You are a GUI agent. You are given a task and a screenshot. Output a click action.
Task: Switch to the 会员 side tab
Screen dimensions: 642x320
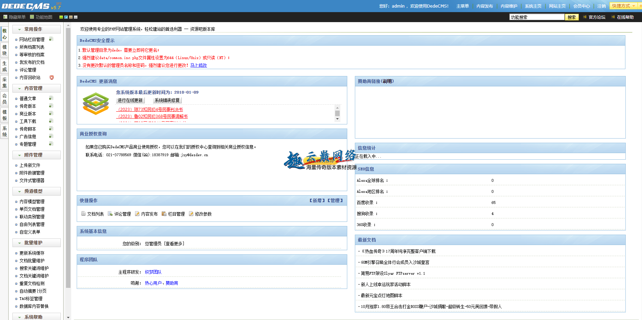[4, 99]
